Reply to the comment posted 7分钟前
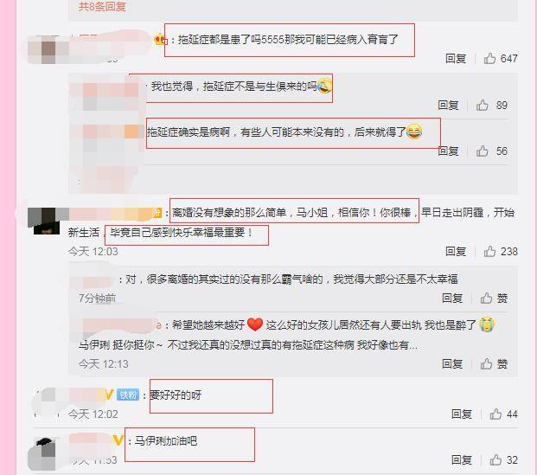 click(452, 298)
